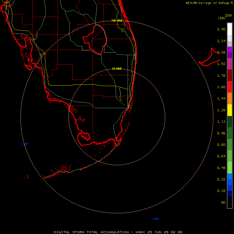The width and height of the screenshot is (234, 234).
Task: Select the darkest green 1.12 legend swatch
Action: point(230,121)
